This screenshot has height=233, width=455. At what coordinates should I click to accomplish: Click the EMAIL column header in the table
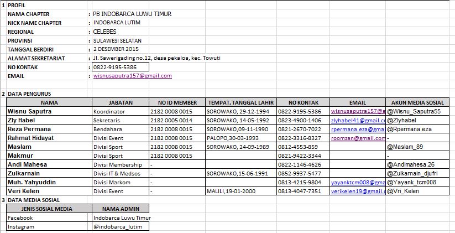(358, 102)
